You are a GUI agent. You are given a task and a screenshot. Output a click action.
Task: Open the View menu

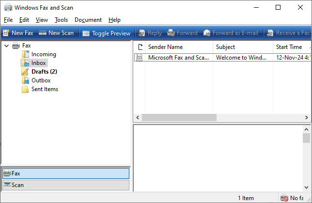[42, 20]
